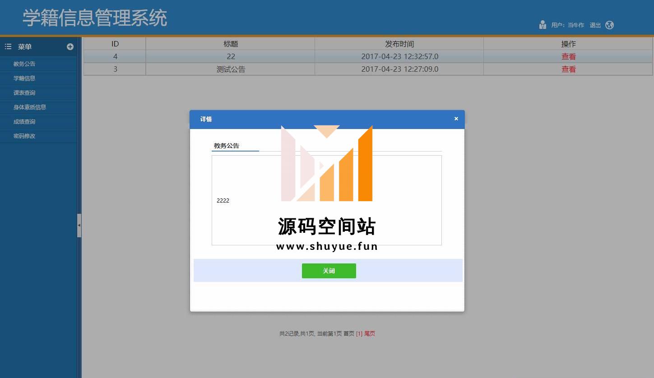Click the plus icon beside 菜单
The height and width of the screenshot is (378, 654).
coord(70,46)
